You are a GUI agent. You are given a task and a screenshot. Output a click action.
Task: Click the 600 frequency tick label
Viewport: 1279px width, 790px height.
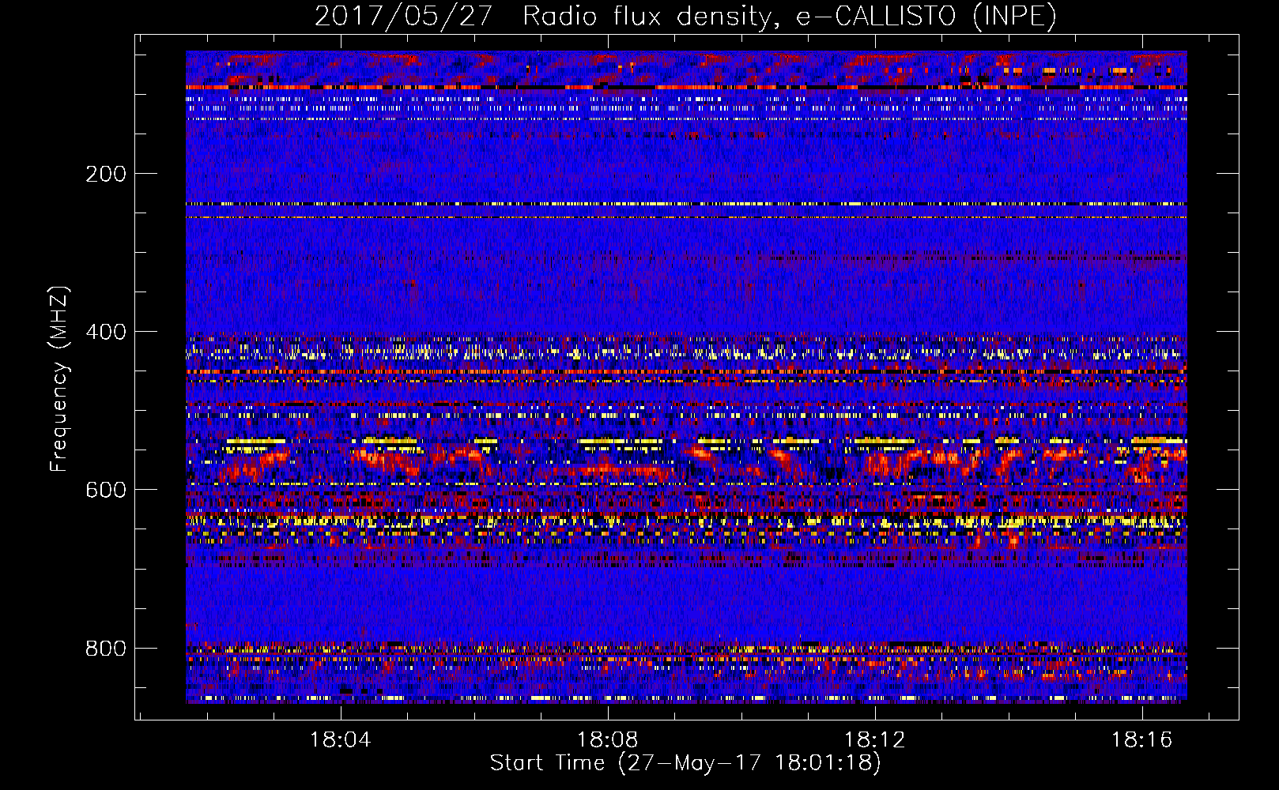click(106, 490)
